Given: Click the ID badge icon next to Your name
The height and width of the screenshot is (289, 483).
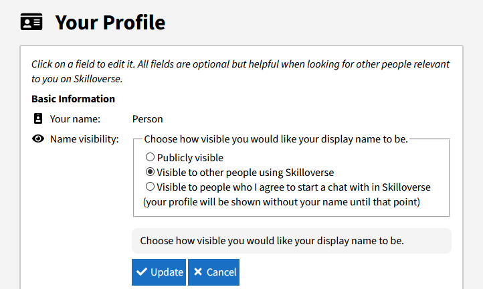Looking at the screenshot, I should click(x=38, y=118).
